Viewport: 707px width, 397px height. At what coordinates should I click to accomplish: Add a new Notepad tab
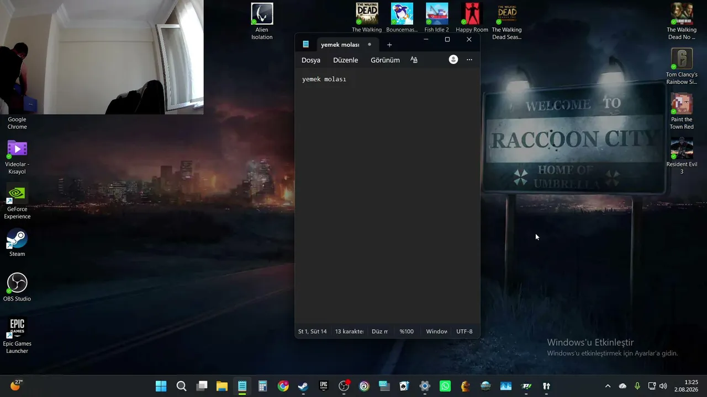pyautogui.click(x=389, y=45)
